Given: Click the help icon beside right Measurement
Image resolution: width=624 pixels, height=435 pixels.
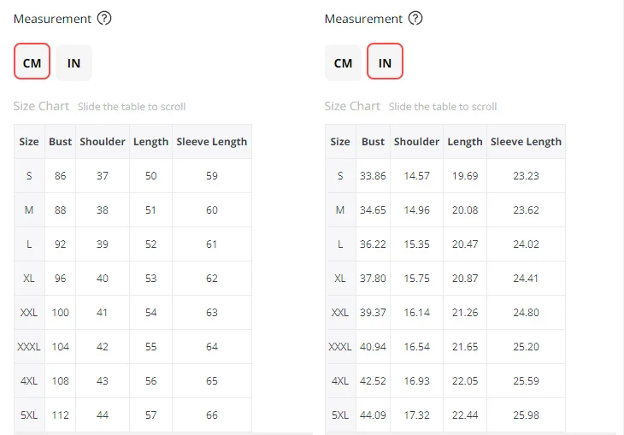Looking at the screenshot, I should [x=415, y=19].
